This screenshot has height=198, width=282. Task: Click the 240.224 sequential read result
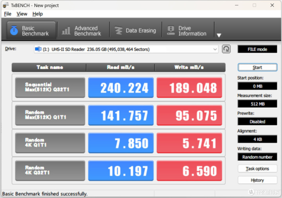[x=121, y=88]
